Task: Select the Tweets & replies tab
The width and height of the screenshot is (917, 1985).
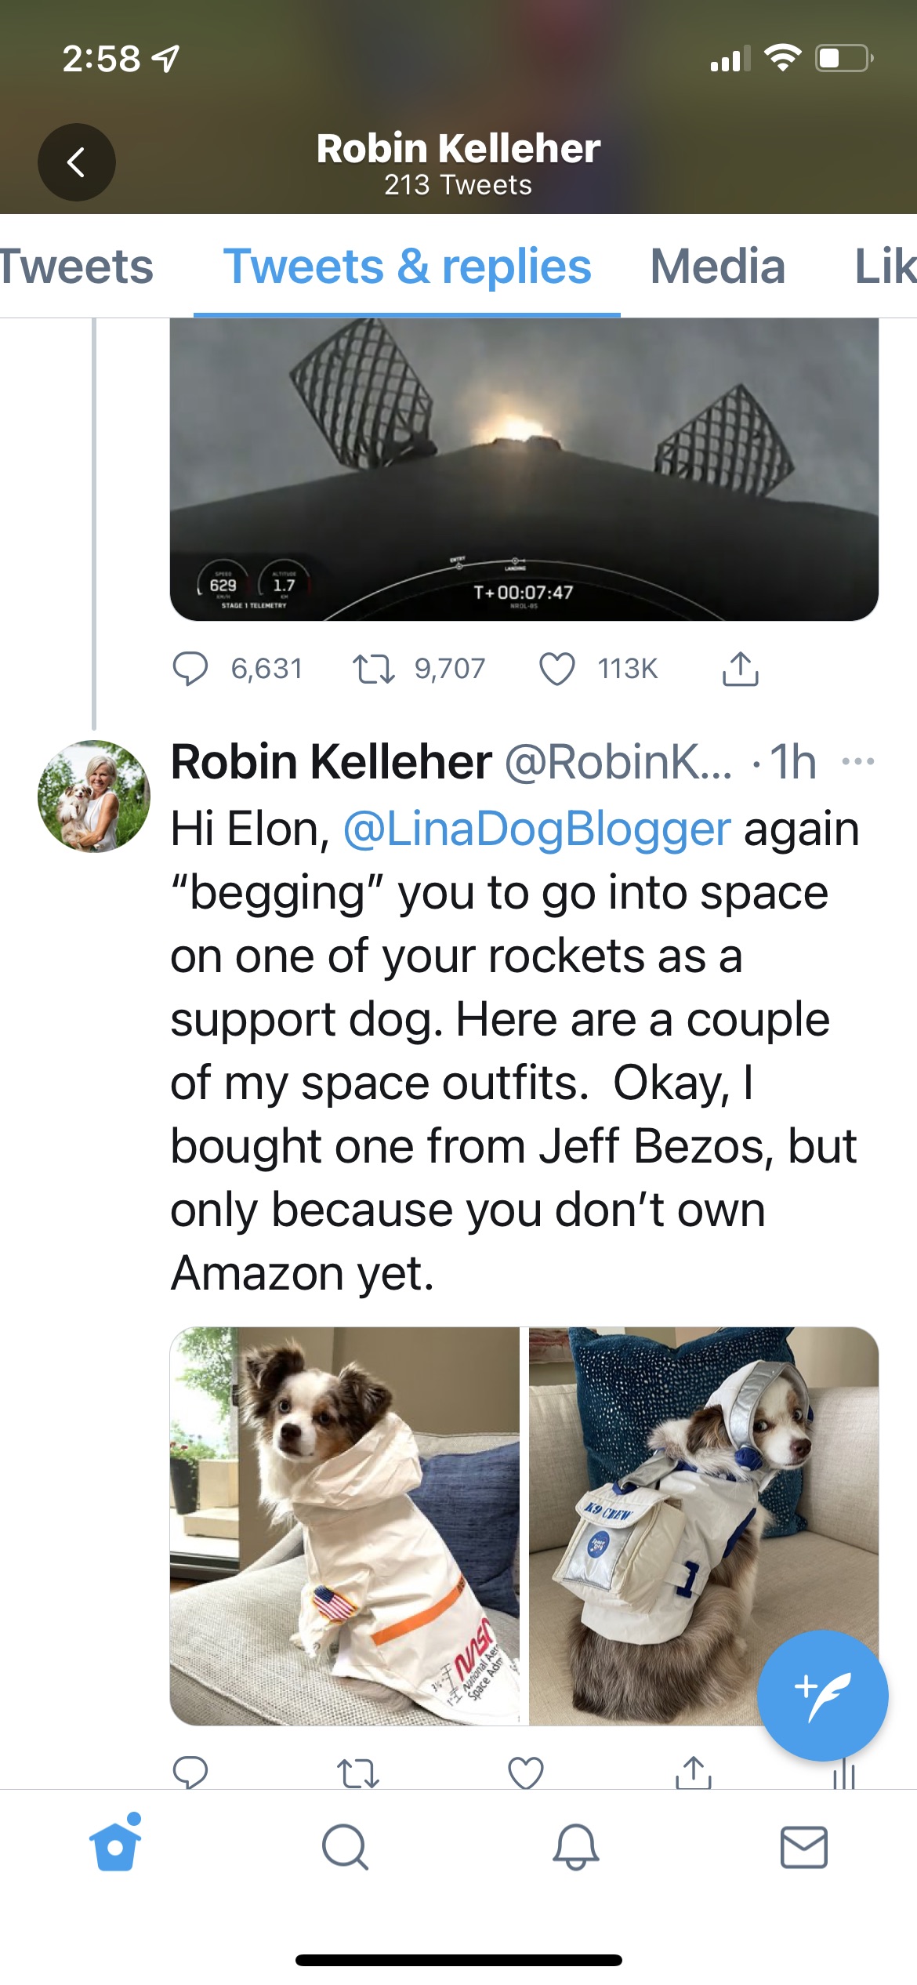Action: (407, 267)
